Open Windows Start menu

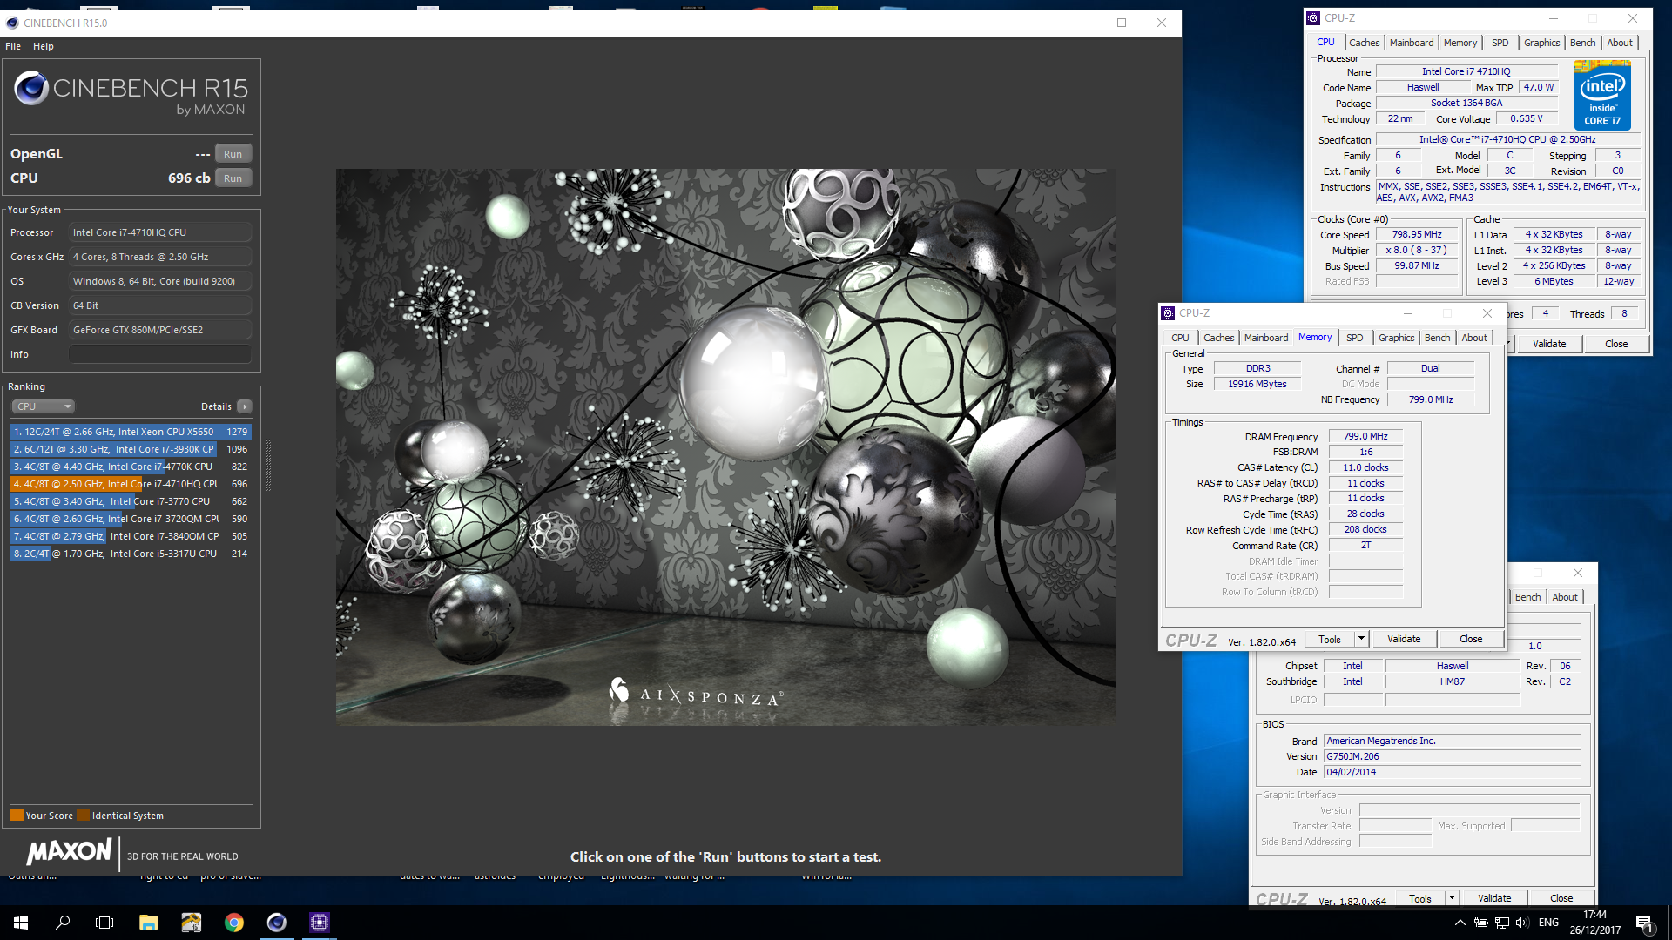click(21, 923)
